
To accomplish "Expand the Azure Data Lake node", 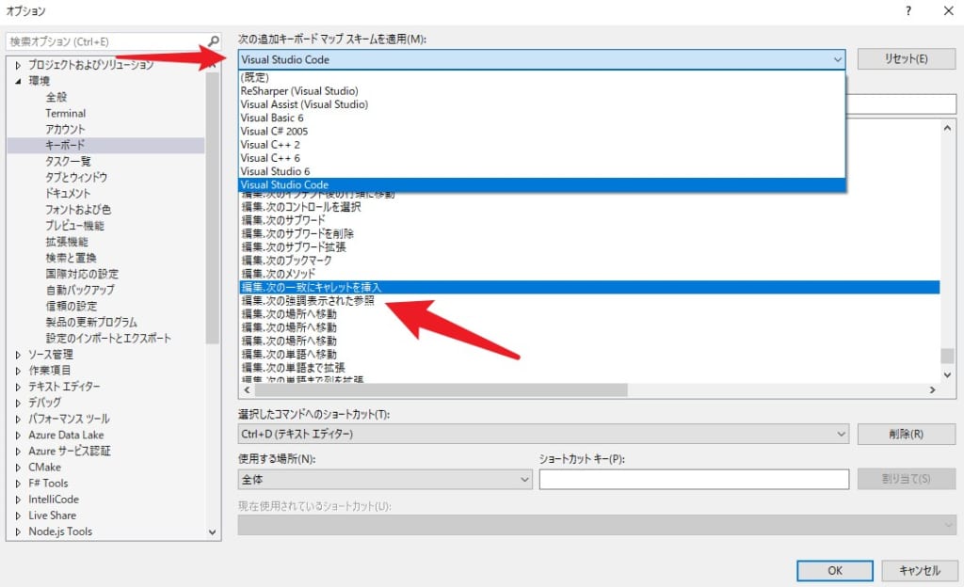I will tap(18, 436).
